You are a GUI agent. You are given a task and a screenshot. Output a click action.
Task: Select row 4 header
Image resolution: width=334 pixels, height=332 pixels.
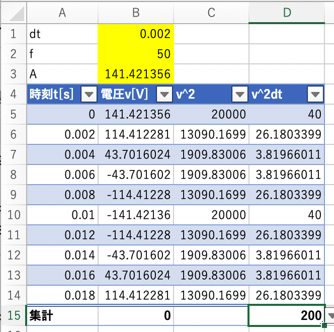coord(14,94)
